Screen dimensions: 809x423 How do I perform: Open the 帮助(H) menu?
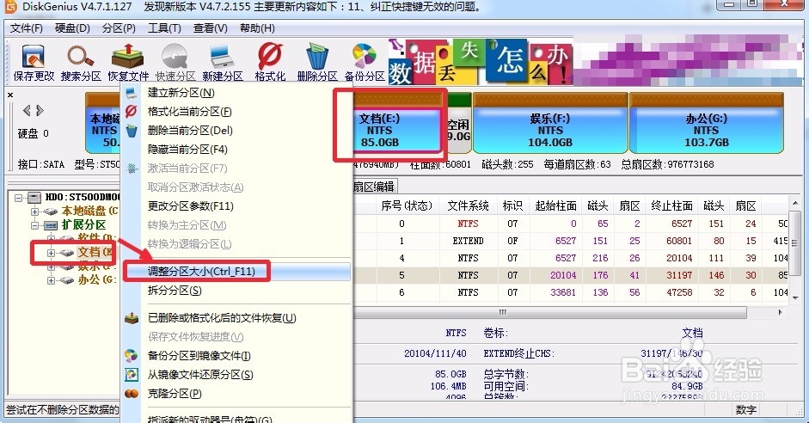click(257, 28)
